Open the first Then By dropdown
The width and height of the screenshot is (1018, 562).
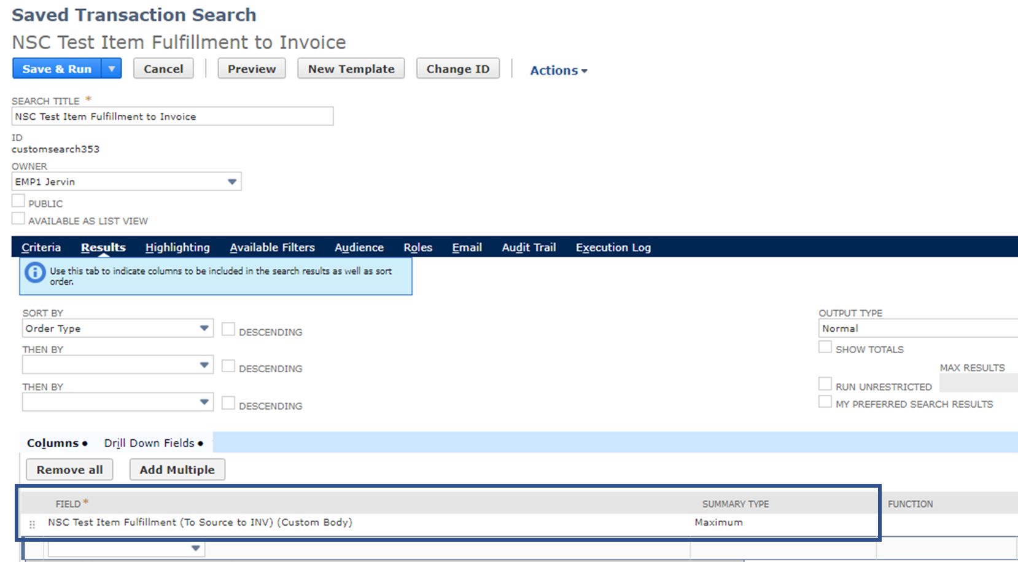coord(118,365)
